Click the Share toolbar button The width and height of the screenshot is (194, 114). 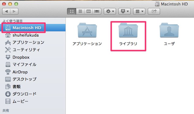tap(154, 11)
